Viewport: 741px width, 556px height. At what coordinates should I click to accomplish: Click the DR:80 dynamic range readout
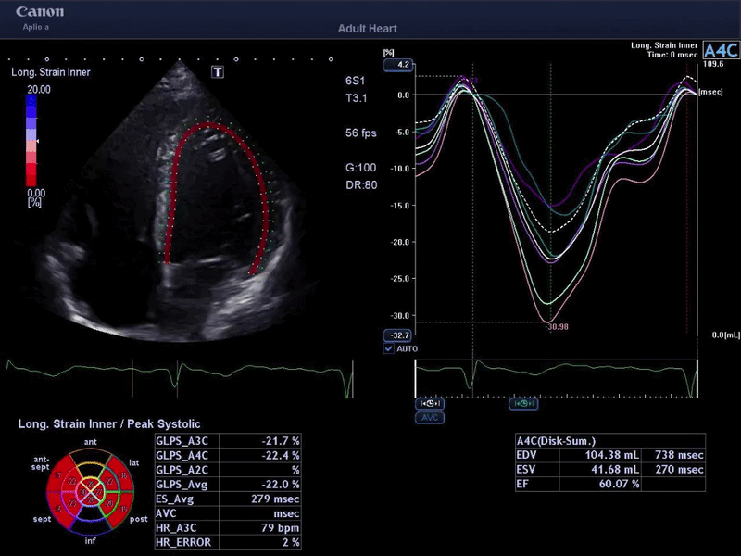pos(361,185)
